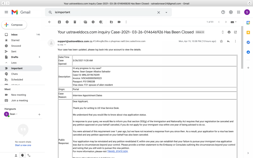The image size is (253, 158).
Task: Click the search mail input field
Action: pos(105,12)
